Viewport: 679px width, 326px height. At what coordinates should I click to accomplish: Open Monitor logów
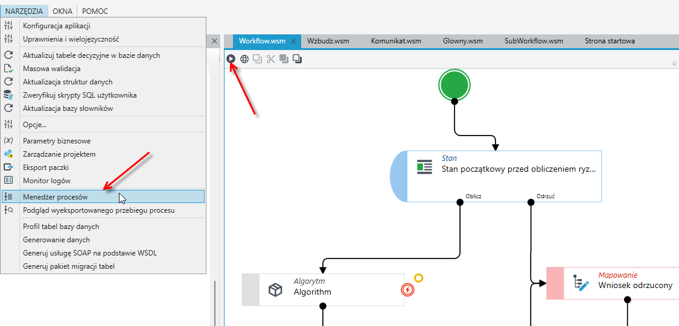pos(103,181)
